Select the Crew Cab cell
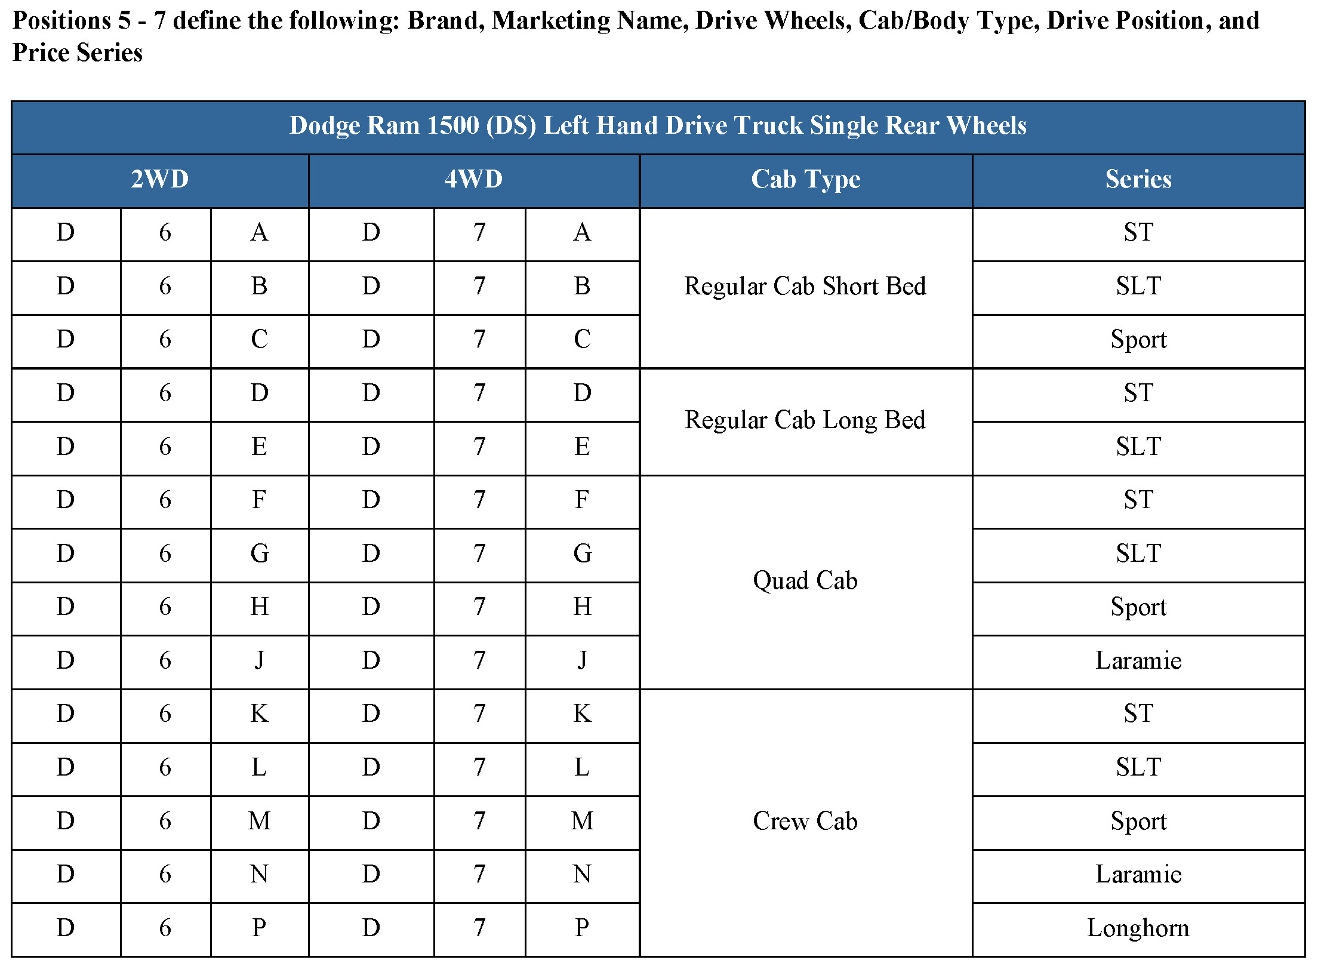This screenshot has height=972, width=1318. pyautogui.click(x=805, y=821)
